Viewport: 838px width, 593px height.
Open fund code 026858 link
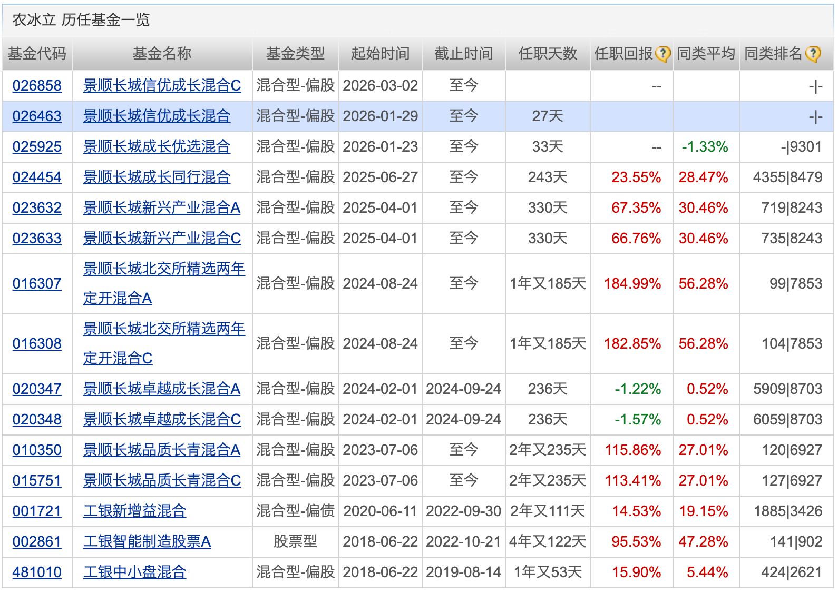[37, 85]
